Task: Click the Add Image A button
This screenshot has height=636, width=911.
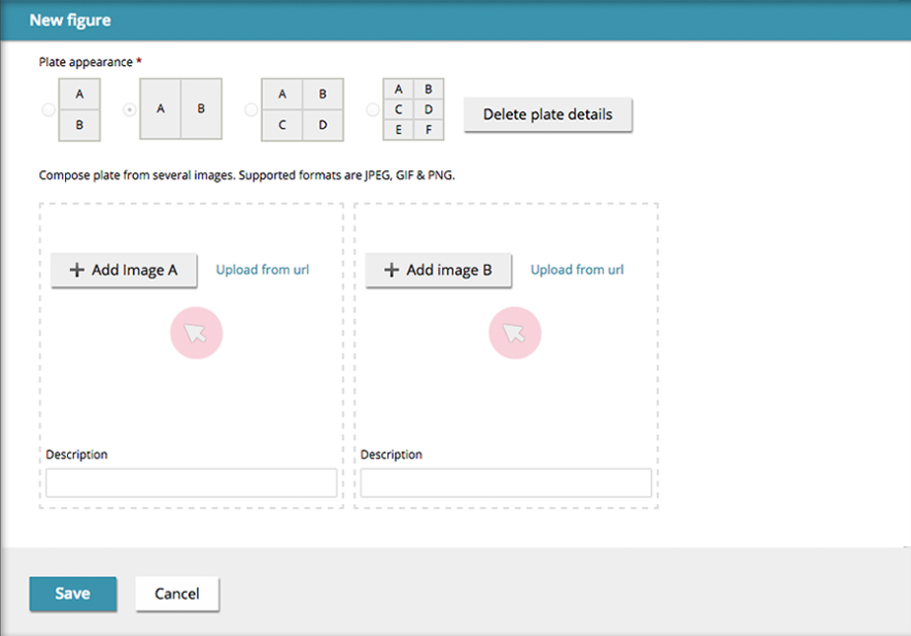Action: point(124,270)
